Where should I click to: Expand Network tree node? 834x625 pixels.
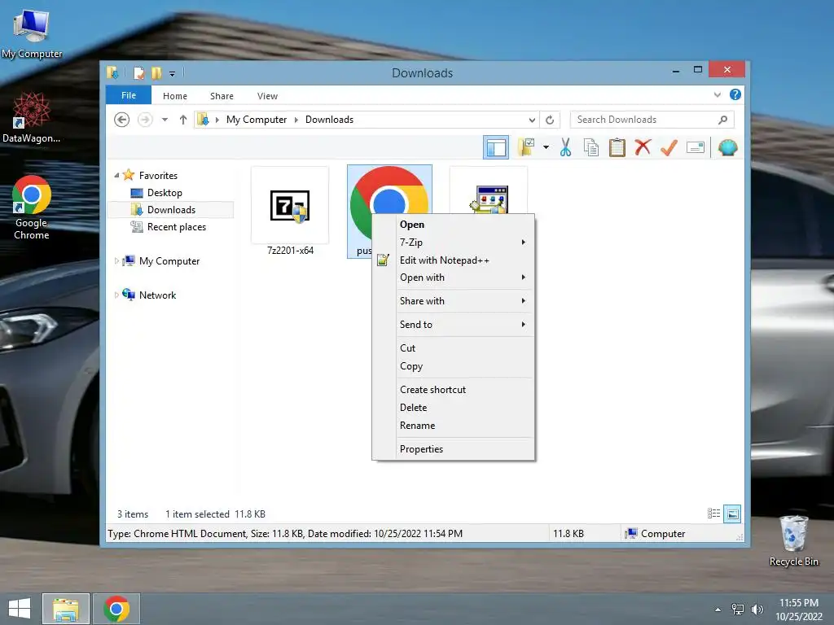[x=116, y=295]
